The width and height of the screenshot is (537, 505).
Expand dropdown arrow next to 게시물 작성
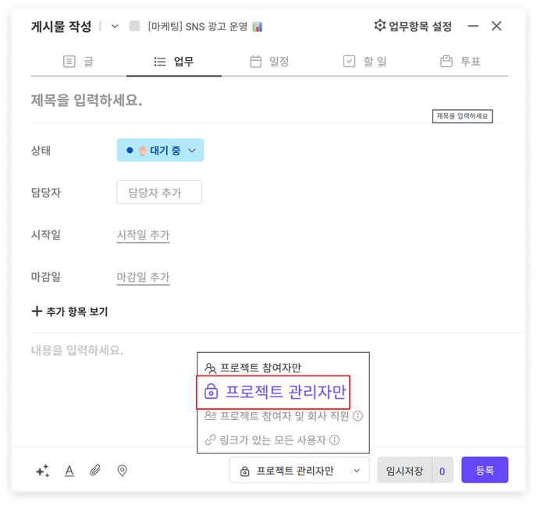tap(115, 27)
